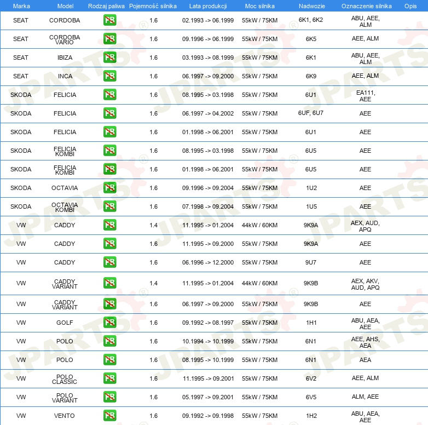
Task: Click the fuel icon in SEAT IBIZA row
Action: (109, 58)
